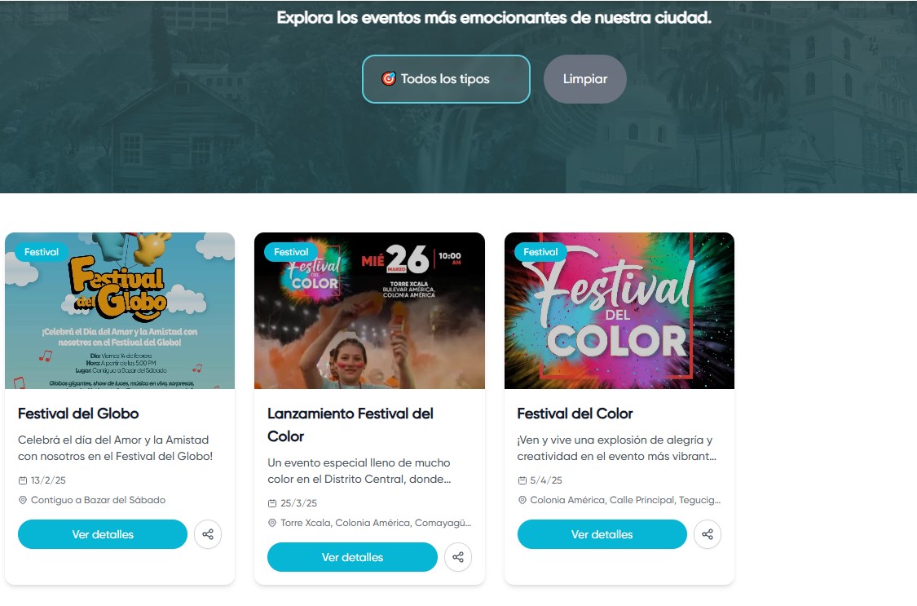Share the Lanzamiento Festival del Color event
This screenshot has width=917, height=606.
pos(458,557)
